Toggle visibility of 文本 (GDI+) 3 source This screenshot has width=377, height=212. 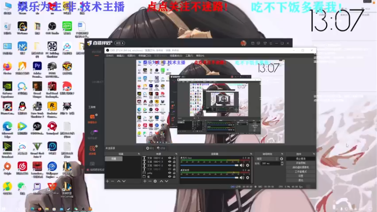pos(170,162)
